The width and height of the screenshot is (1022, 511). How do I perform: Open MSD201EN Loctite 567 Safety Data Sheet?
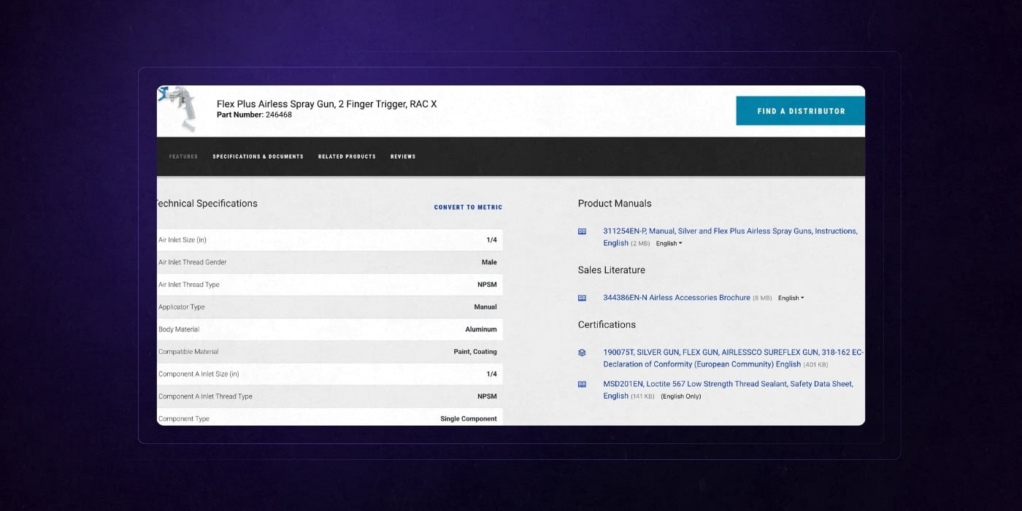tap(728, 390)
